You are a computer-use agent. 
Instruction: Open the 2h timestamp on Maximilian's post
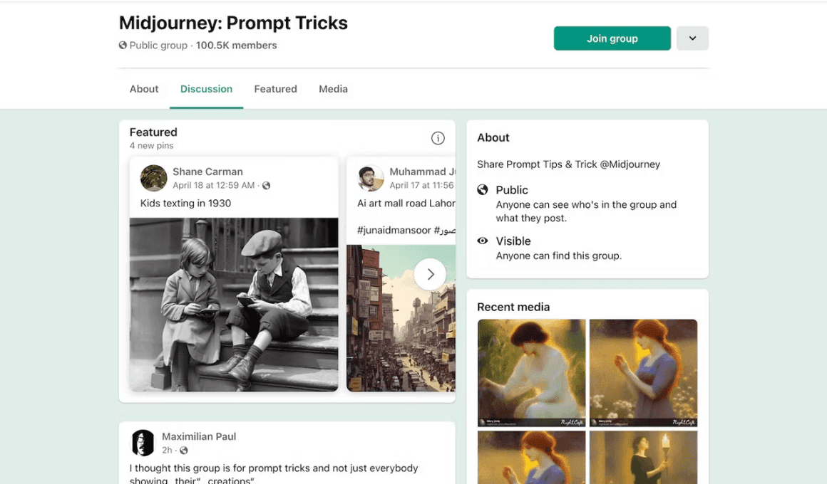tap(168, 451)
